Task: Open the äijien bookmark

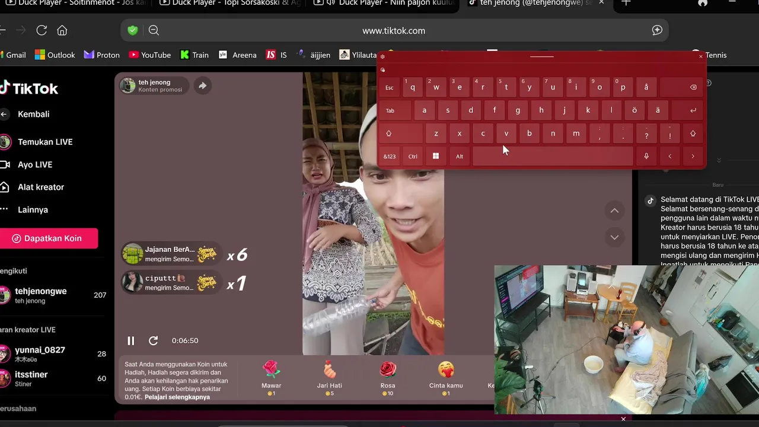Action: [313, 55]
